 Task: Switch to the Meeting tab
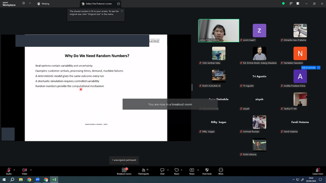[43, 4]
